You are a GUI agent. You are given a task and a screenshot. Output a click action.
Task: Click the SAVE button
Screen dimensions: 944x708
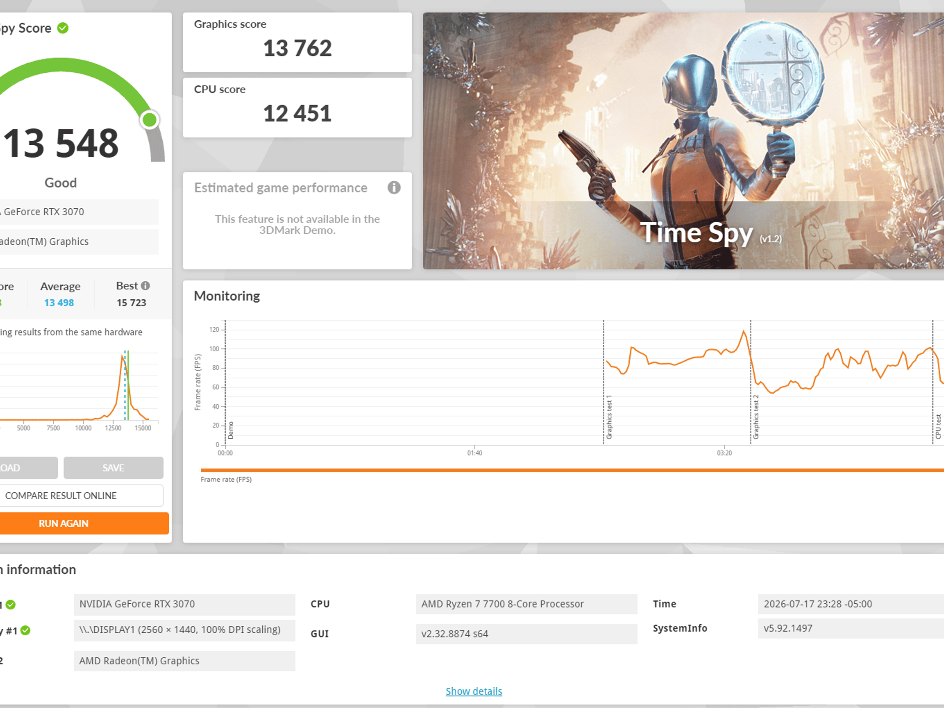point(113,468)
